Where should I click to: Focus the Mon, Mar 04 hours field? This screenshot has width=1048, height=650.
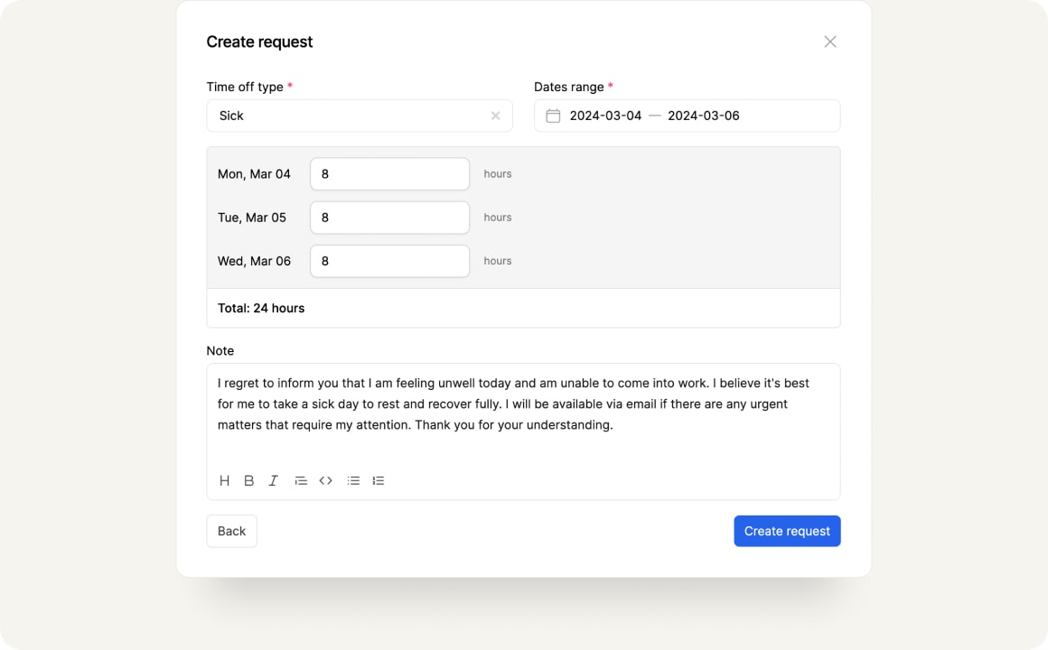[389, 174]
